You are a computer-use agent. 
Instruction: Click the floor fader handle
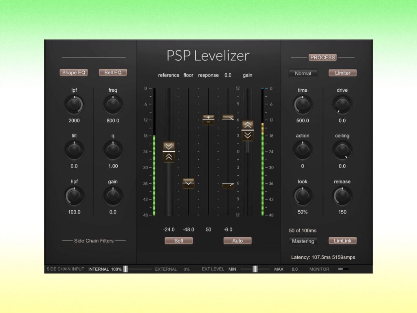point(189,183)
